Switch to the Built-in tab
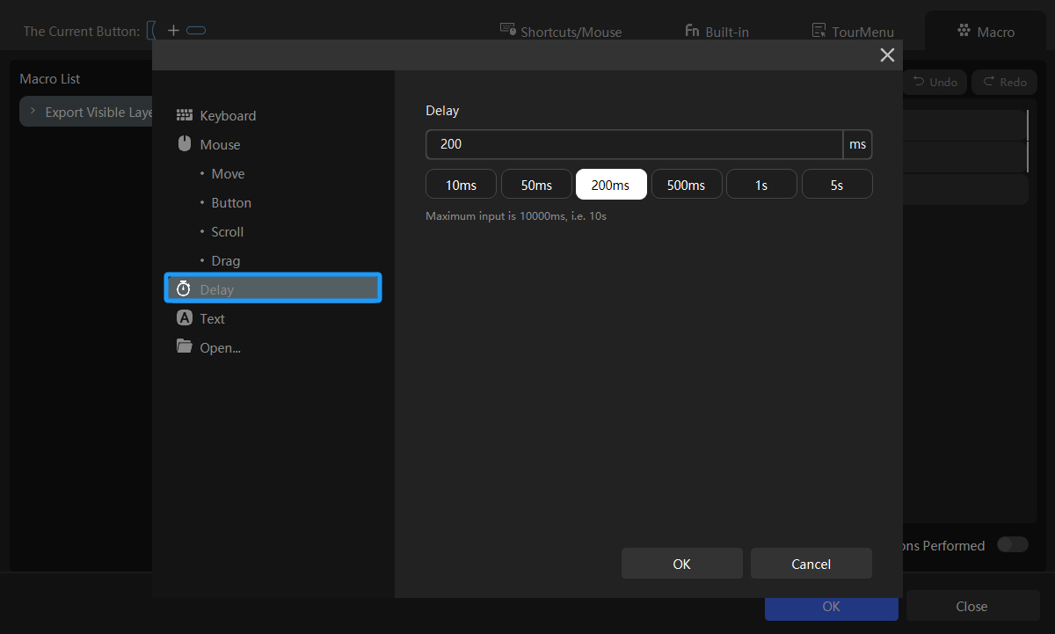 coord(717,31)
